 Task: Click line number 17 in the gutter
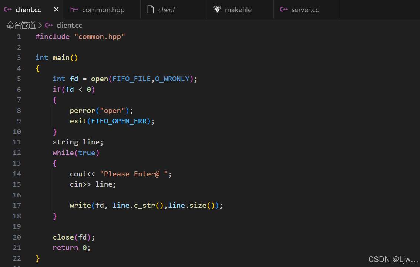[x=17, y=205]
